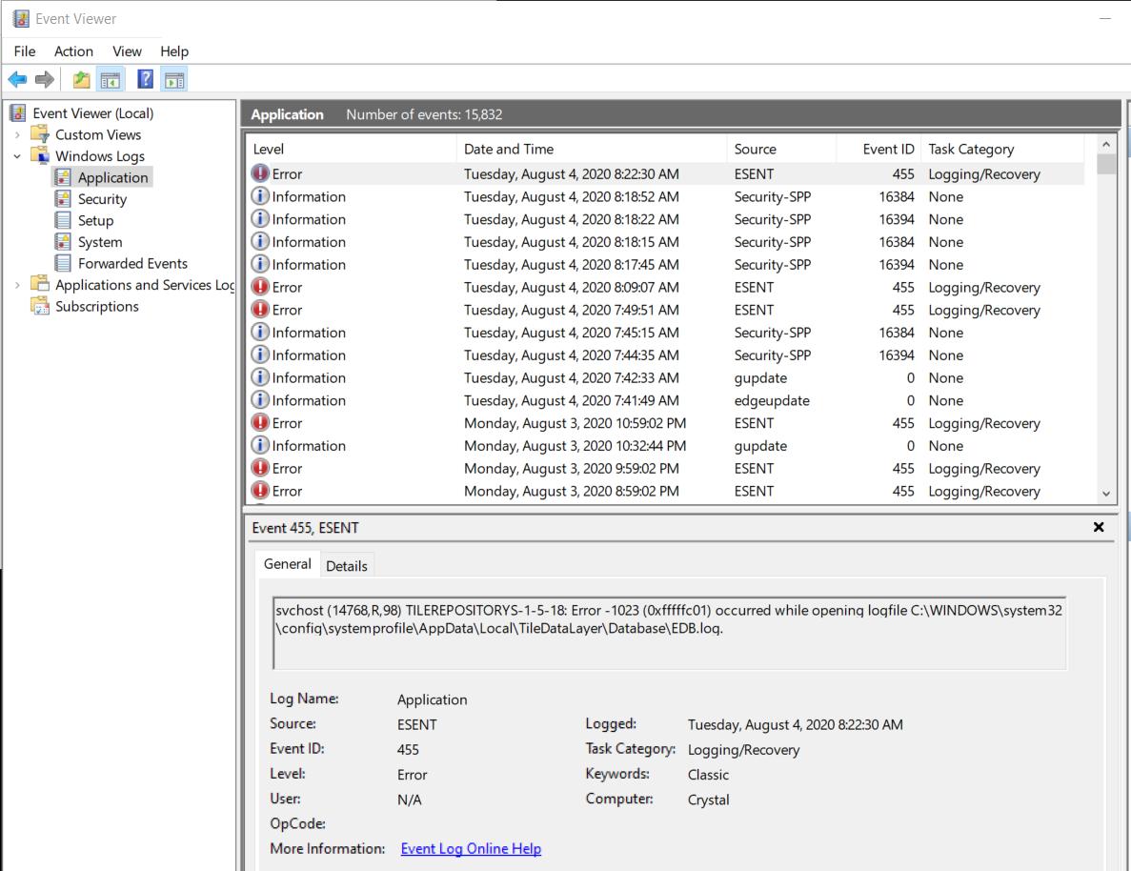Sort events by the Date and Time column
The width and height of the screenshot is (1131, 871).
(509, 149)
